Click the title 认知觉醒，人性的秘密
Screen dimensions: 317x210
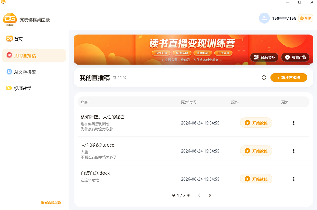102,117
